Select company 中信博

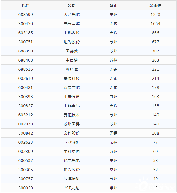pyautogui.click(x=72, y=60)
